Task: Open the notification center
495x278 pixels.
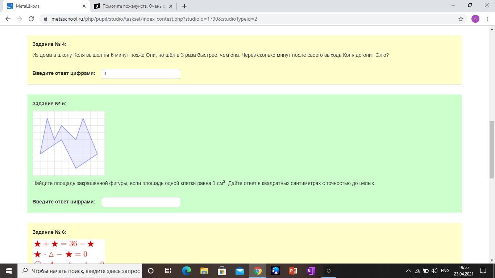Action: (x=483, y=271)
